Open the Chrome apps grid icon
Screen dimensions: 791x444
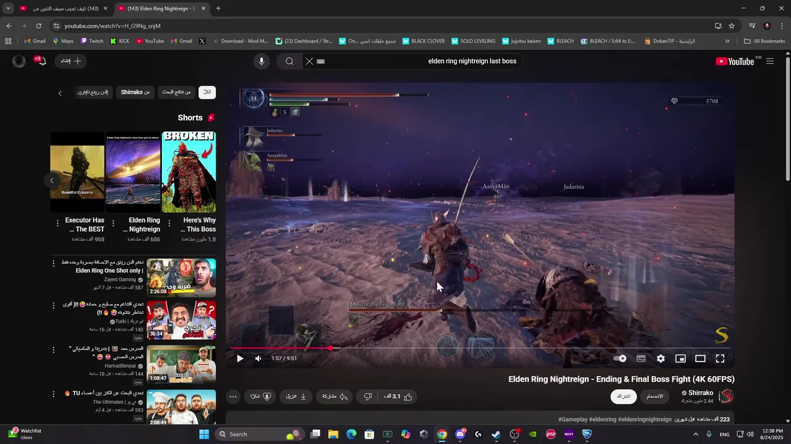coord(8,41)
